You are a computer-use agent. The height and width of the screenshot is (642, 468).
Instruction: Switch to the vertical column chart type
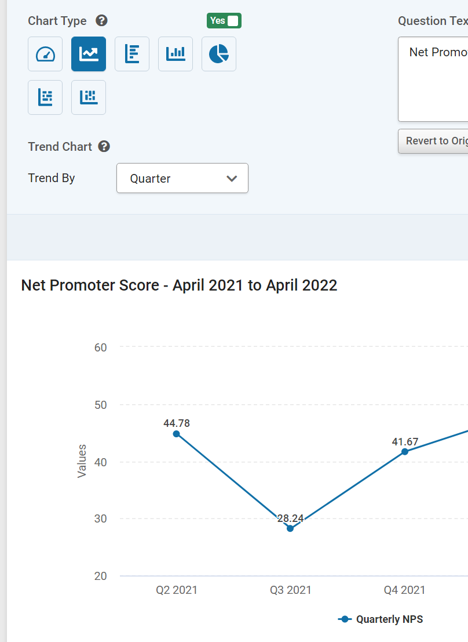click(175, 54)
